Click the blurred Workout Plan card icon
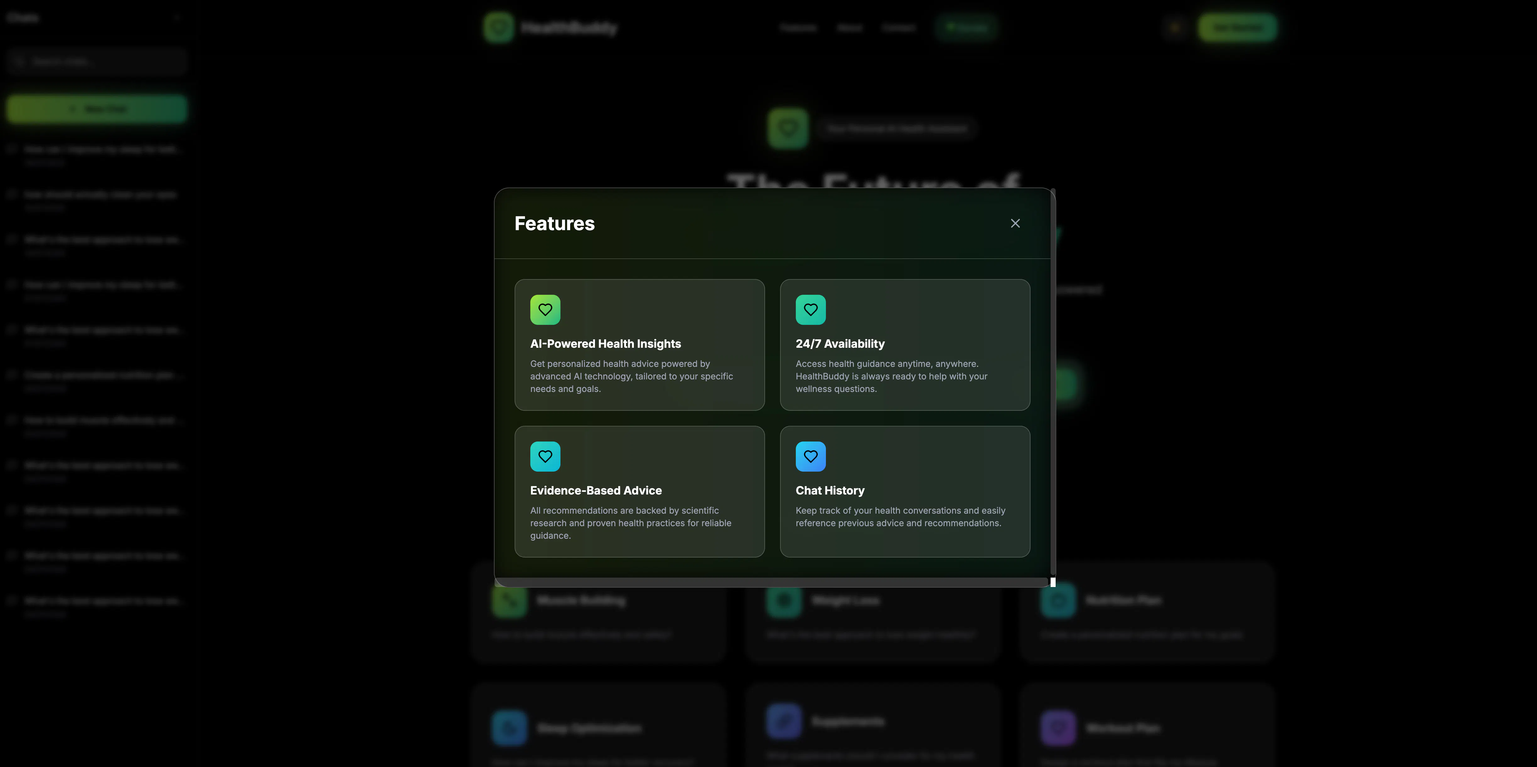Image resolution: width=1537 pixels, height=767 pixels. (x=1058, y=727)
